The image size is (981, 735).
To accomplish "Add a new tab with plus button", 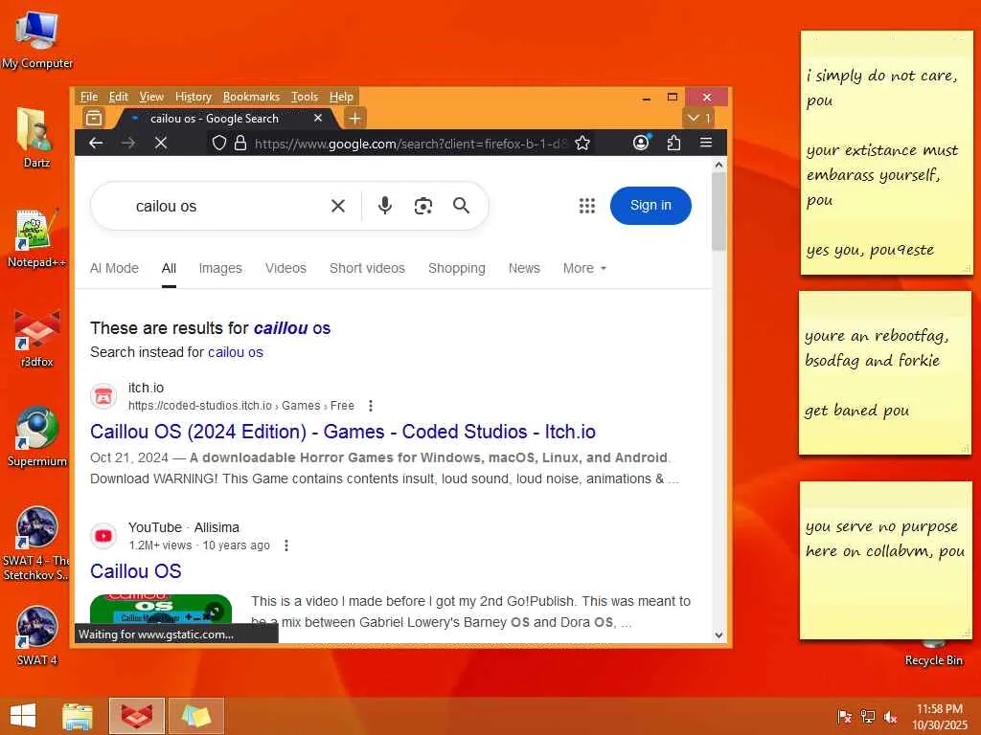I will tap(354, 118).
